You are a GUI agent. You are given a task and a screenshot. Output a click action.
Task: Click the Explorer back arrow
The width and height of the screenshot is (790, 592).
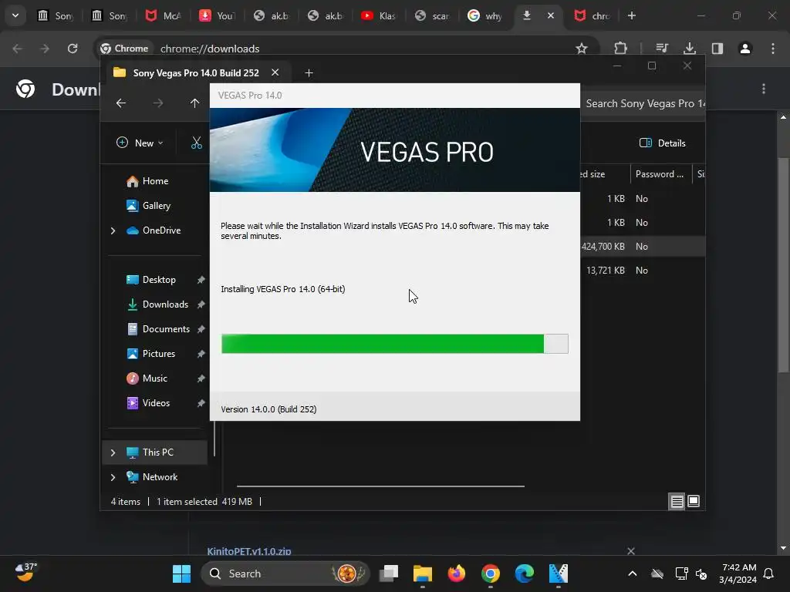121,103
